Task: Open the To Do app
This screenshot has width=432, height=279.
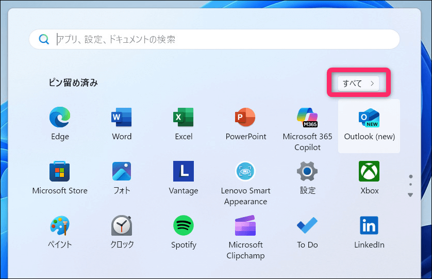Action: tap(307, 226)
